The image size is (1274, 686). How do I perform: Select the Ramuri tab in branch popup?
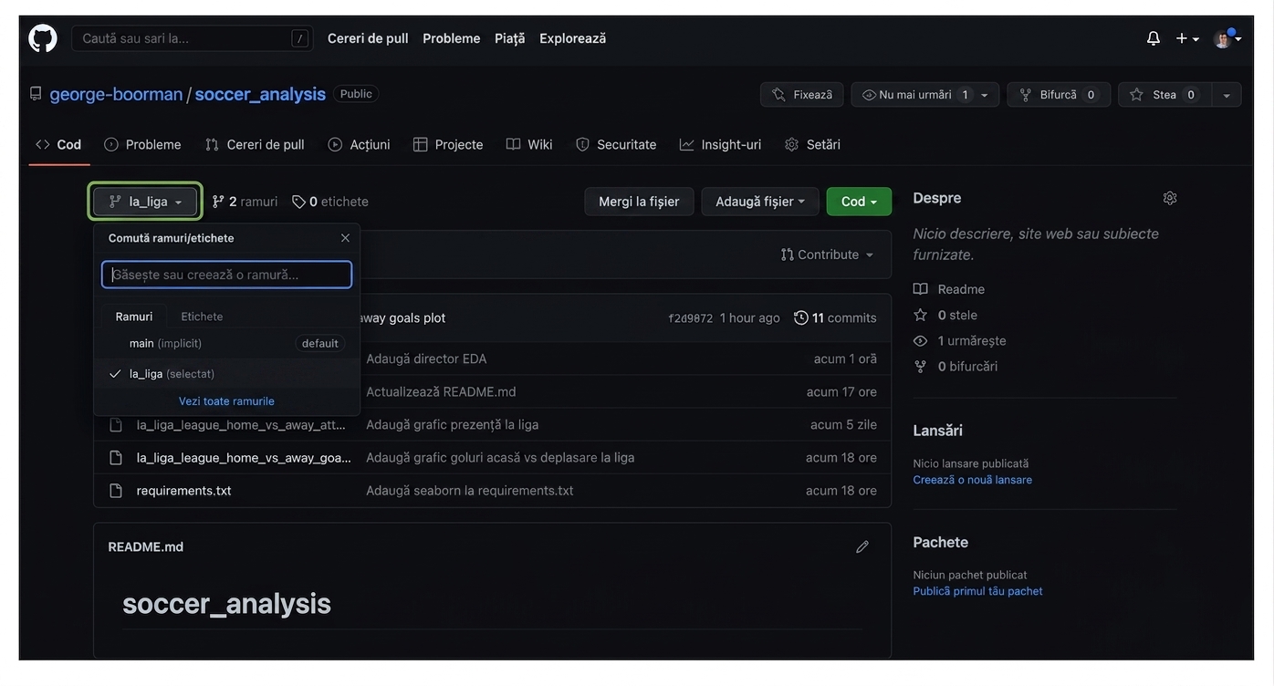134,317
